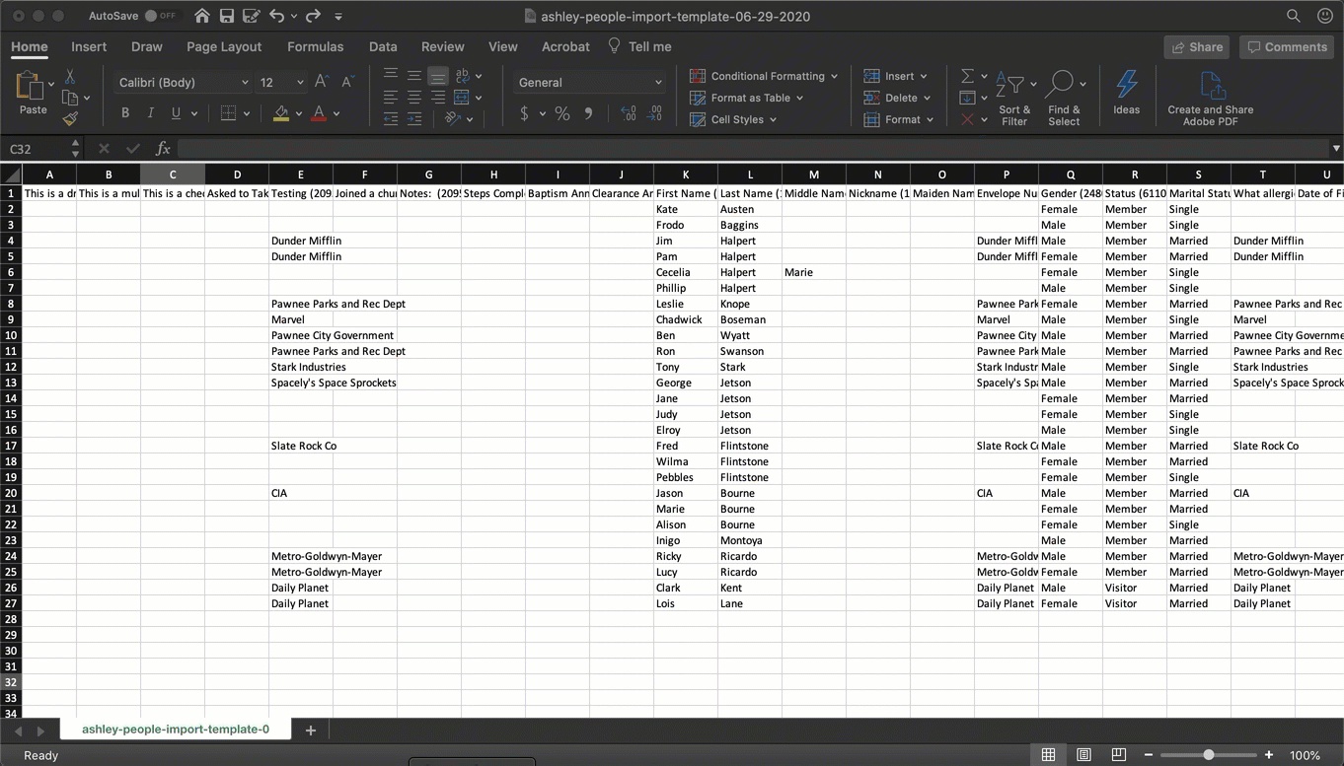
Task: Open the Comments pane button
Action: (1288, 46)
